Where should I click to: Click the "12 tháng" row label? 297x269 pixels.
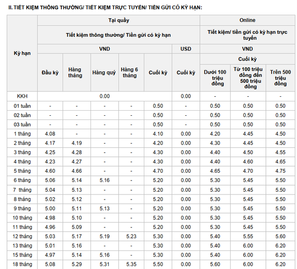pyautogui.click(x=22, y=236)
